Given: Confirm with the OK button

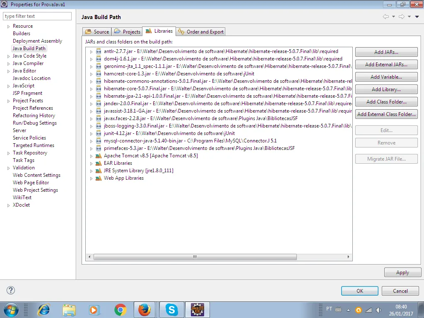Looking at the screenshot, I should tap(360, 291).
